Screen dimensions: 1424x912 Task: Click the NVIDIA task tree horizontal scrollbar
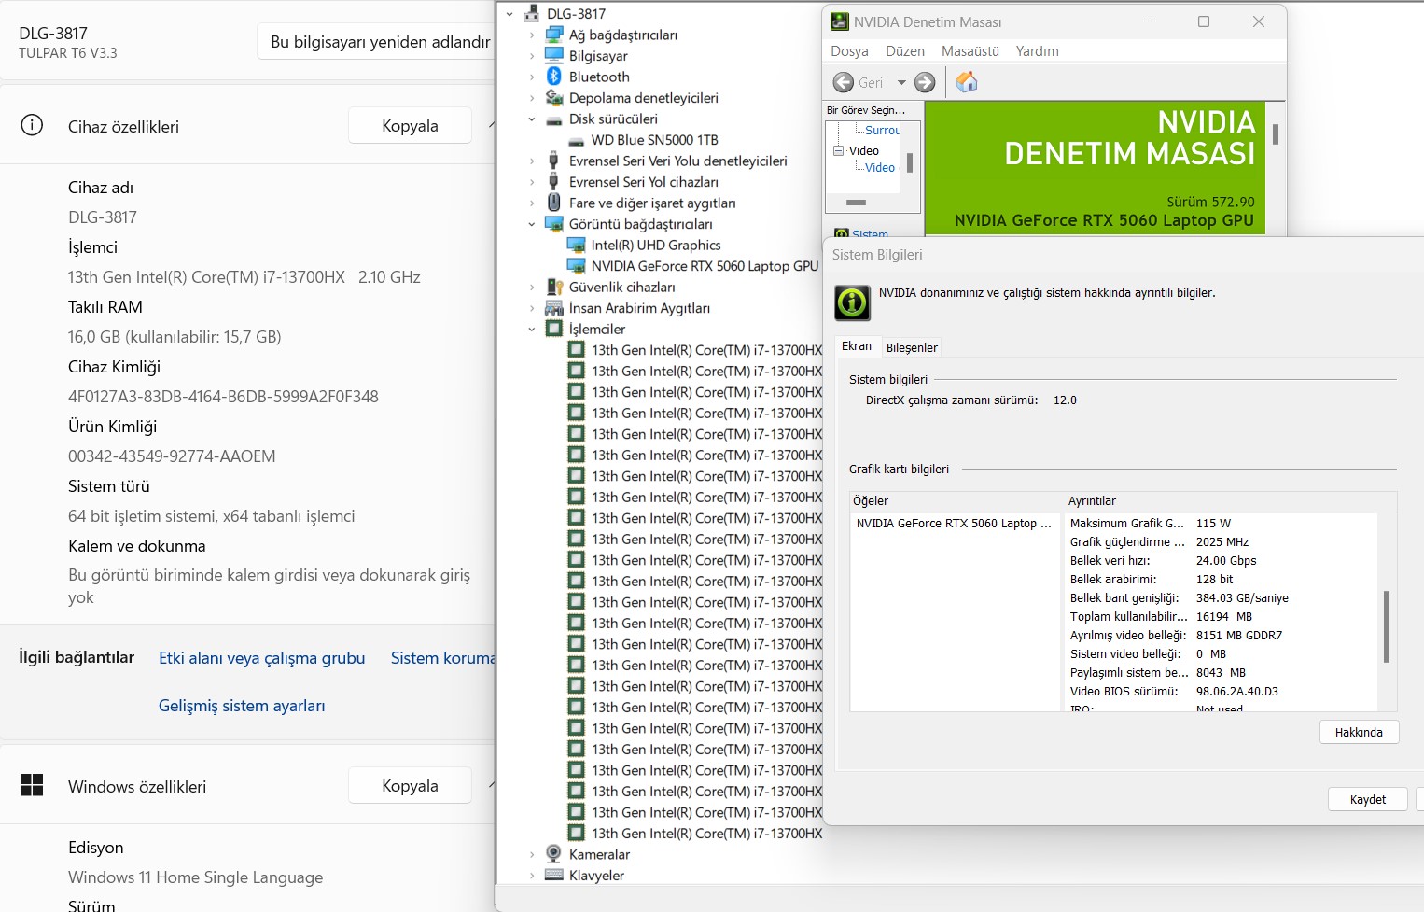pos(856,202)
